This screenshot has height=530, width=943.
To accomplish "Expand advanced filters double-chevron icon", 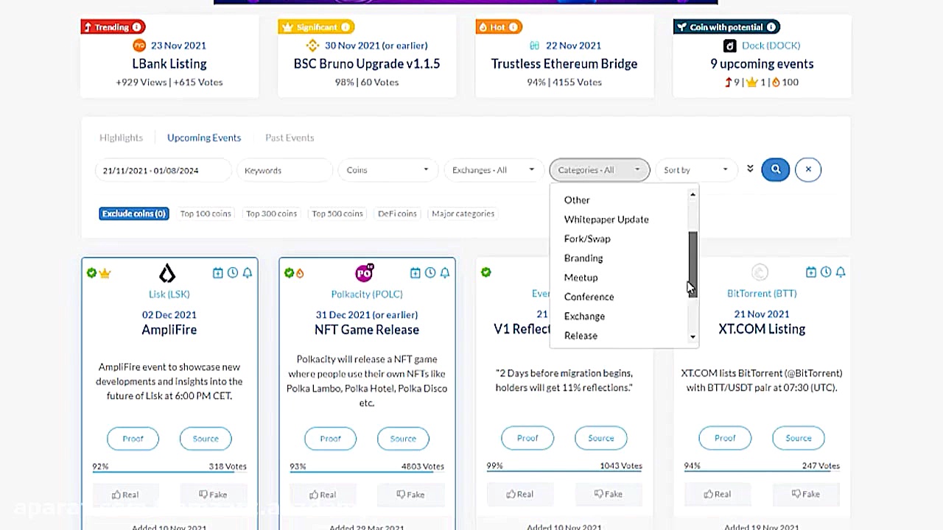I will point(750,169).
